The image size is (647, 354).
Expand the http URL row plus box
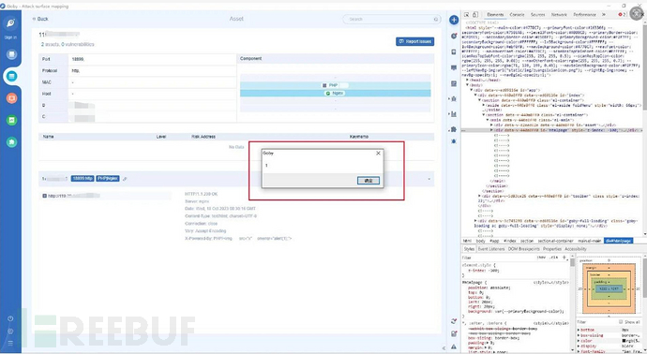[x=45, y=196]
